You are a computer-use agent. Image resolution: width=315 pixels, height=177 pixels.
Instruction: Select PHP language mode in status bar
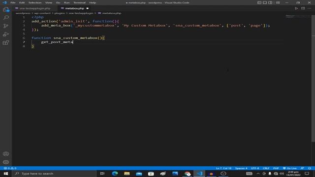pyautogui.click(x=276, y=168)
